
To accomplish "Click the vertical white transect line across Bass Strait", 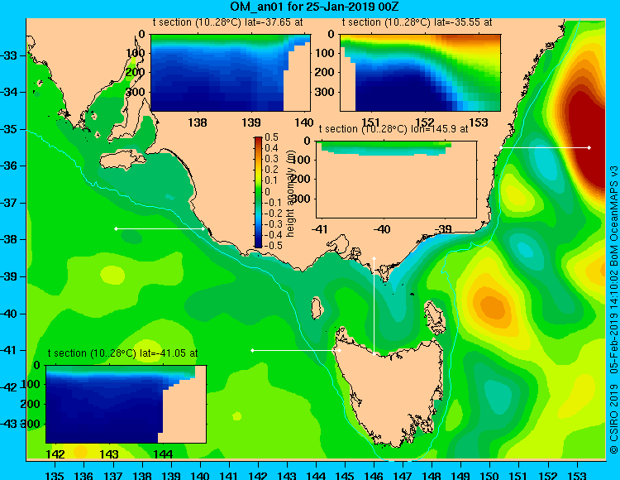I will [374, 306].
